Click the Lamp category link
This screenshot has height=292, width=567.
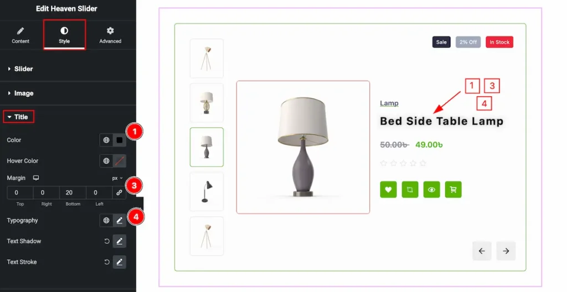(x=389, y=103)
